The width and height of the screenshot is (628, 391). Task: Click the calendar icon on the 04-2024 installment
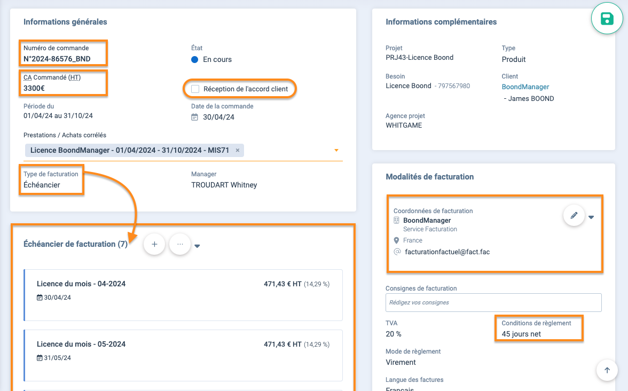(x=40, y=298)
